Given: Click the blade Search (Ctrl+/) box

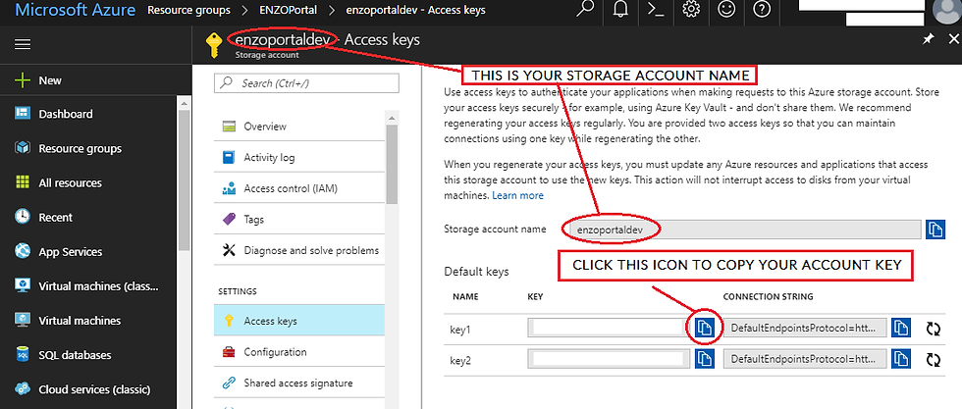Looking at the screenshot, I should tap(306, 82).
